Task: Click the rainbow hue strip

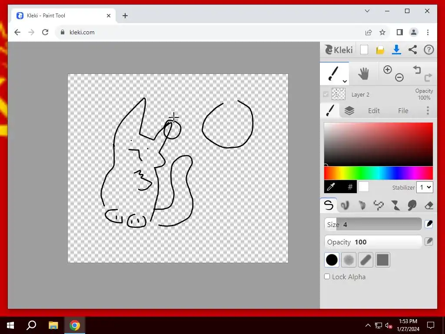Action: click(379, 173)
